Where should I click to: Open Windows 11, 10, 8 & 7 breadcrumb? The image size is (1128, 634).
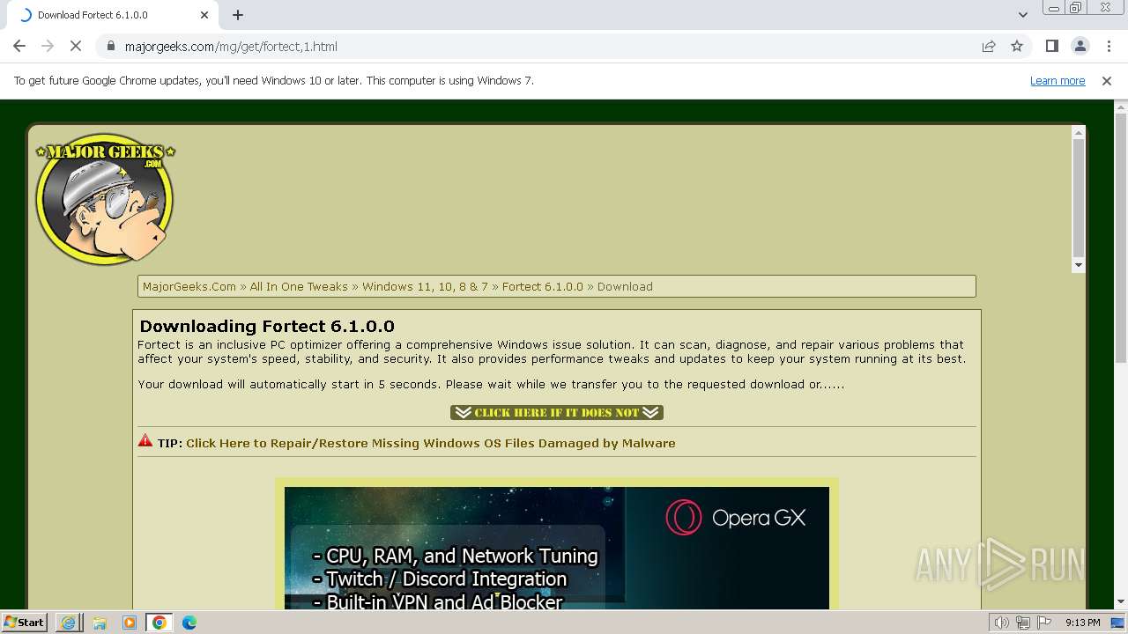[425, 287]
